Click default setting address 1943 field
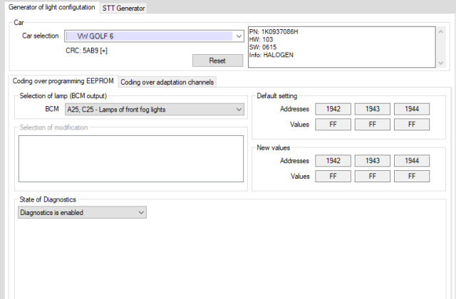The image size is (456, 299). point(373,109)
